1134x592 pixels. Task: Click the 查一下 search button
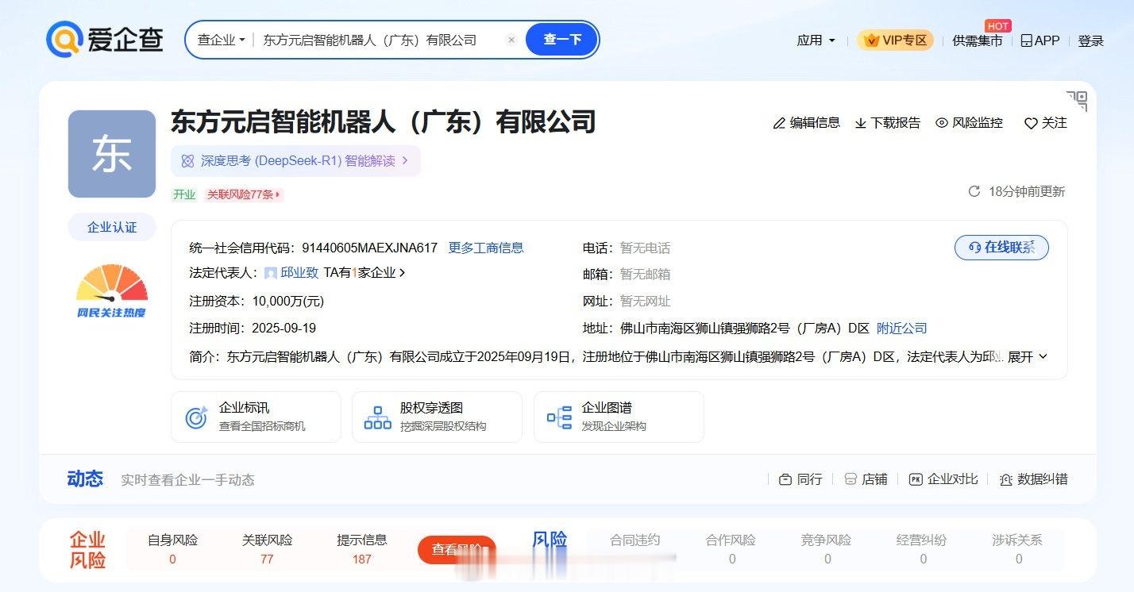[562, 40]
